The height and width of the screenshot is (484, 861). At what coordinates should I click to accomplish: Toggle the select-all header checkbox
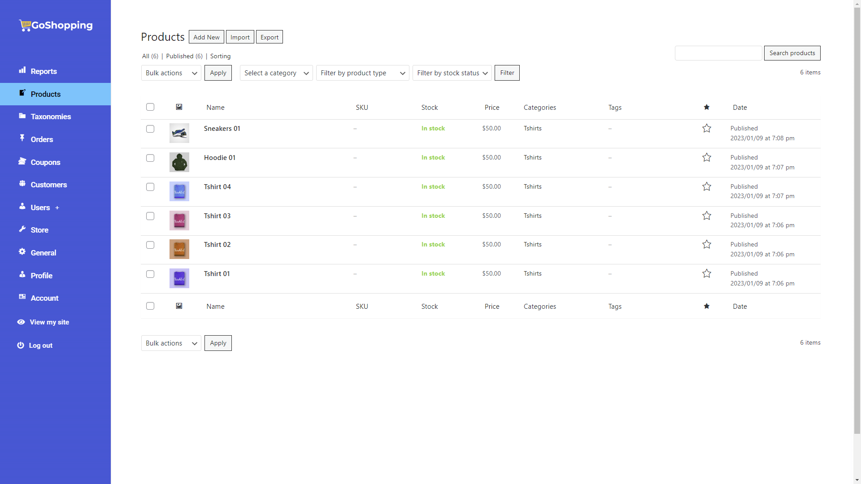click(150, 107)
